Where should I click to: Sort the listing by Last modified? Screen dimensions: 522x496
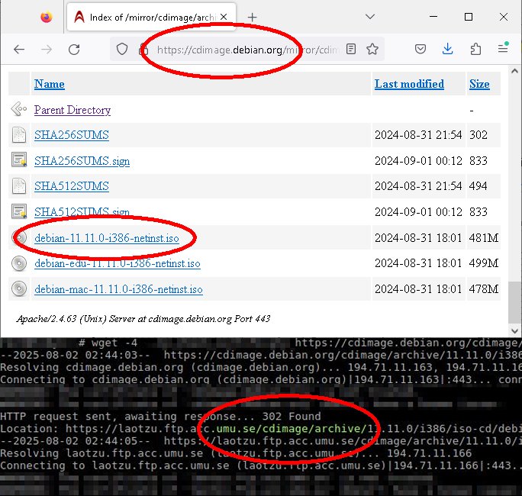coord(409,84)
